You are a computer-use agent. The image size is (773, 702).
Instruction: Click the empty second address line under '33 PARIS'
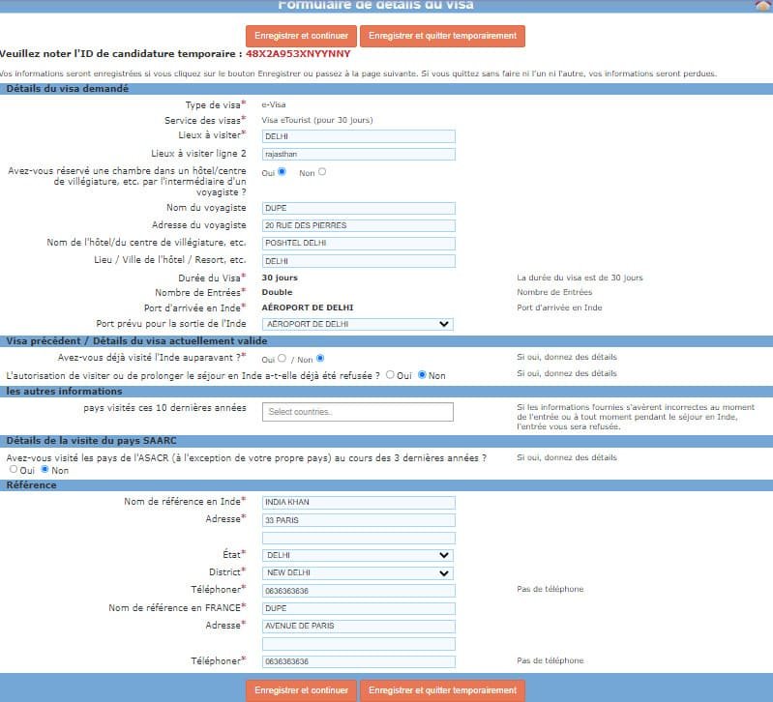click(359, 538)
